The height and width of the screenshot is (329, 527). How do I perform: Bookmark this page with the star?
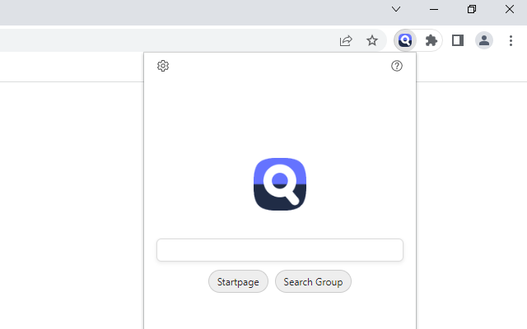point(372,40)
